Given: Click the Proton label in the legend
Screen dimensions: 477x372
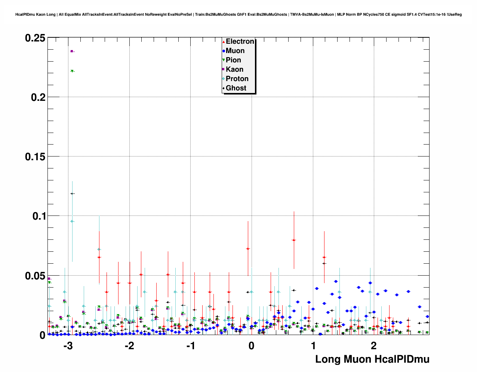Looking at the screenshot, I should pyautogui.click(x=237, y=79).
